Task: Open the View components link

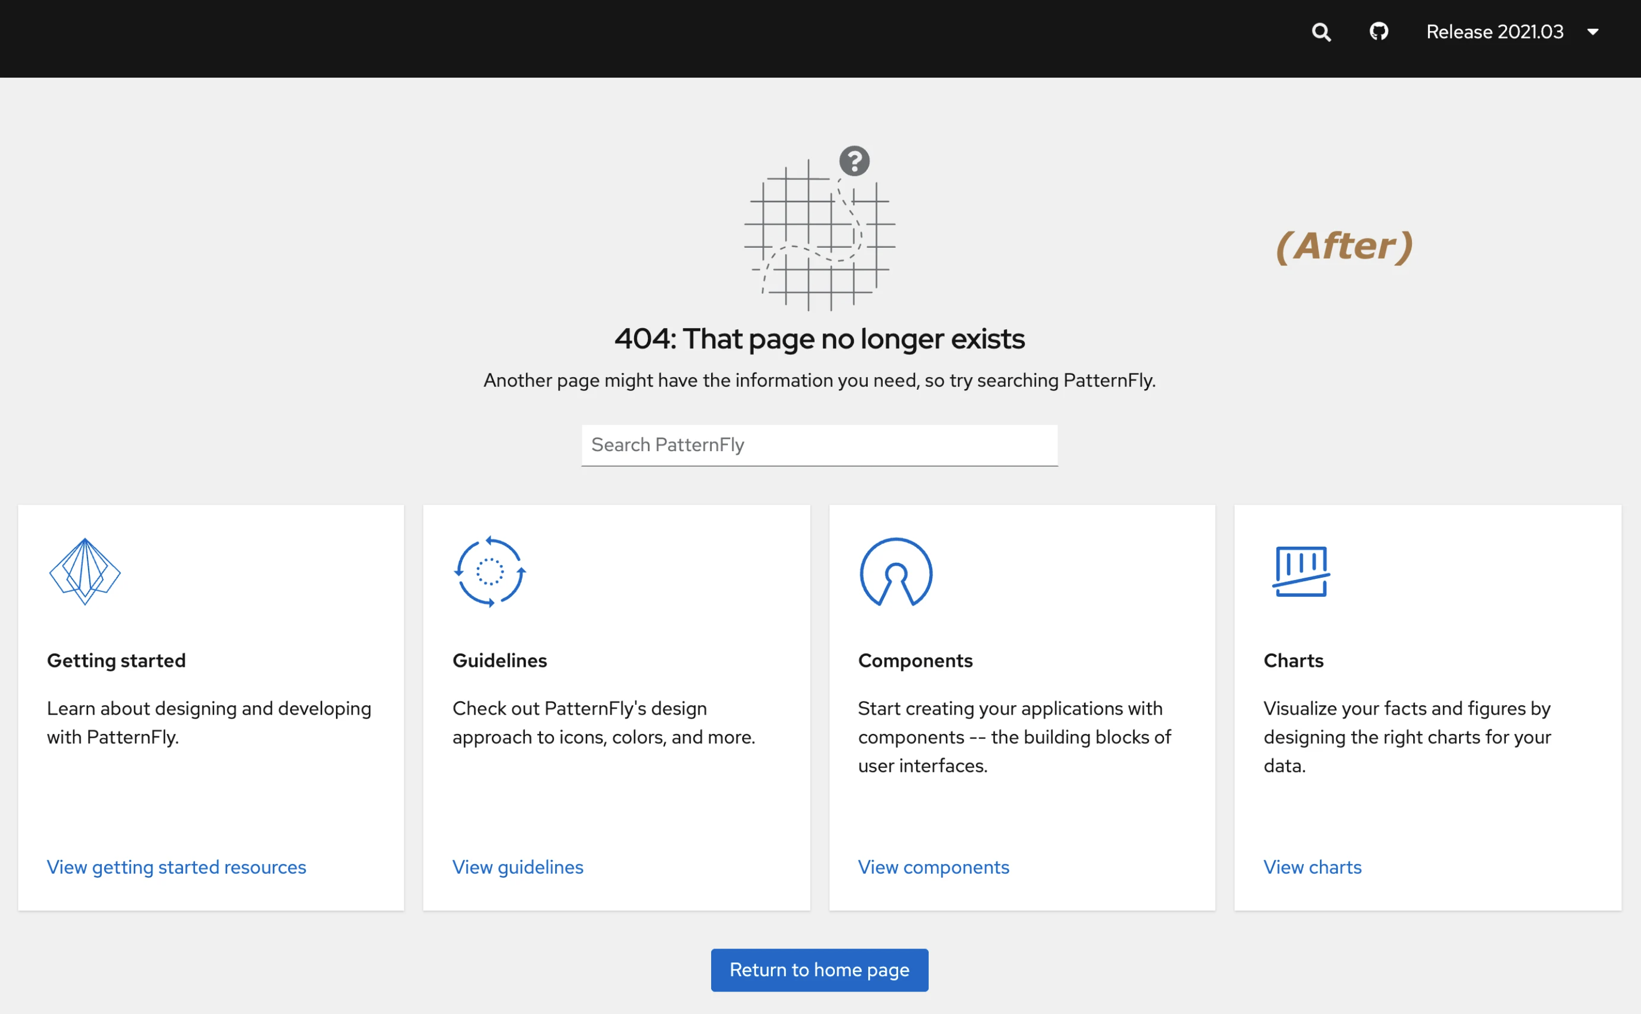Action: click(933, 867)
